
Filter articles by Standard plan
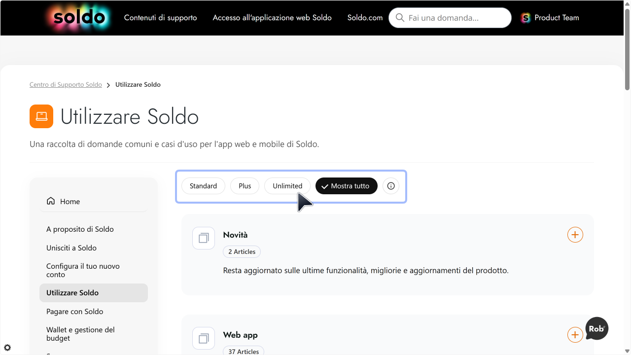pos(203,186)
